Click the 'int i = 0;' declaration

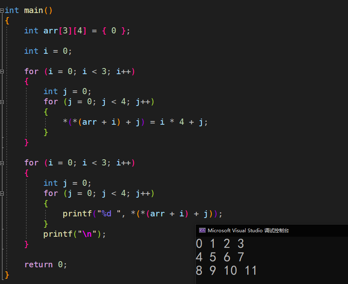tap(48, 51)
